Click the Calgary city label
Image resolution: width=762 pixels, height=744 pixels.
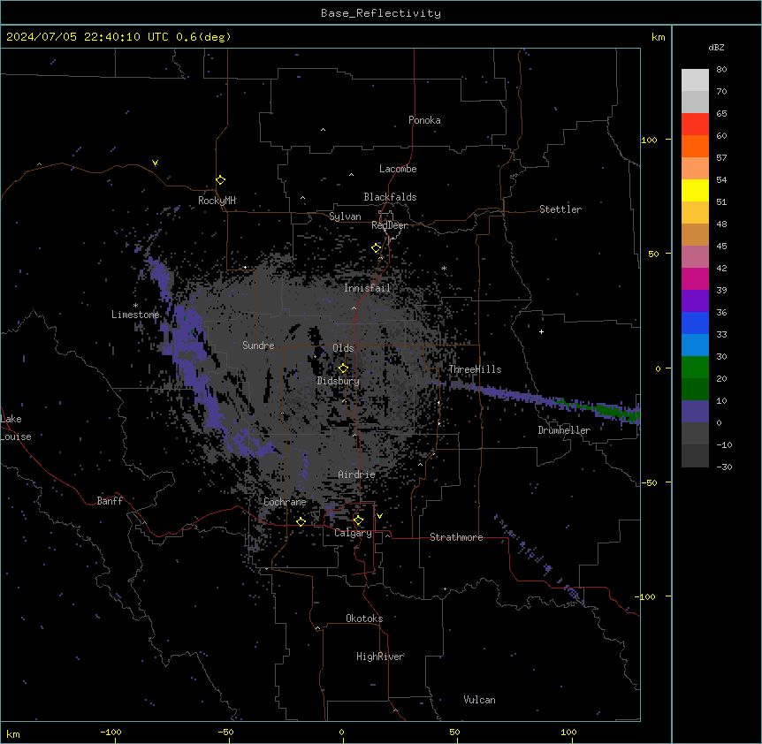point(353,533)
